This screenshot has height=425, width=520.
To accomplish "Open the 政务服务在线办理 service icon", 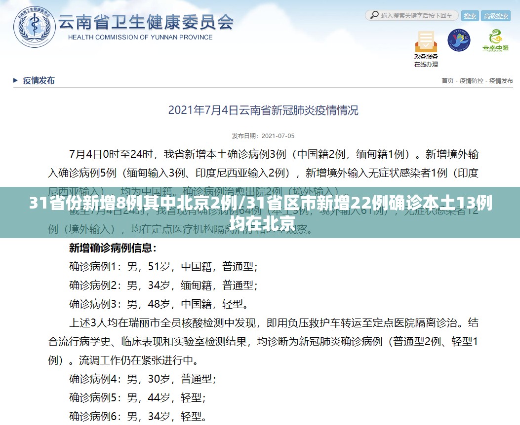I will point(426,49).
